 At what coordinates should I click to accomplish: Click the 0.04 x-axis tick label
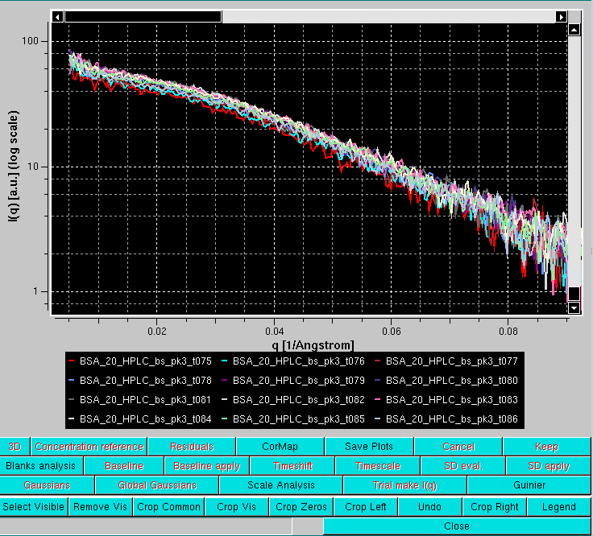(274, 332)
